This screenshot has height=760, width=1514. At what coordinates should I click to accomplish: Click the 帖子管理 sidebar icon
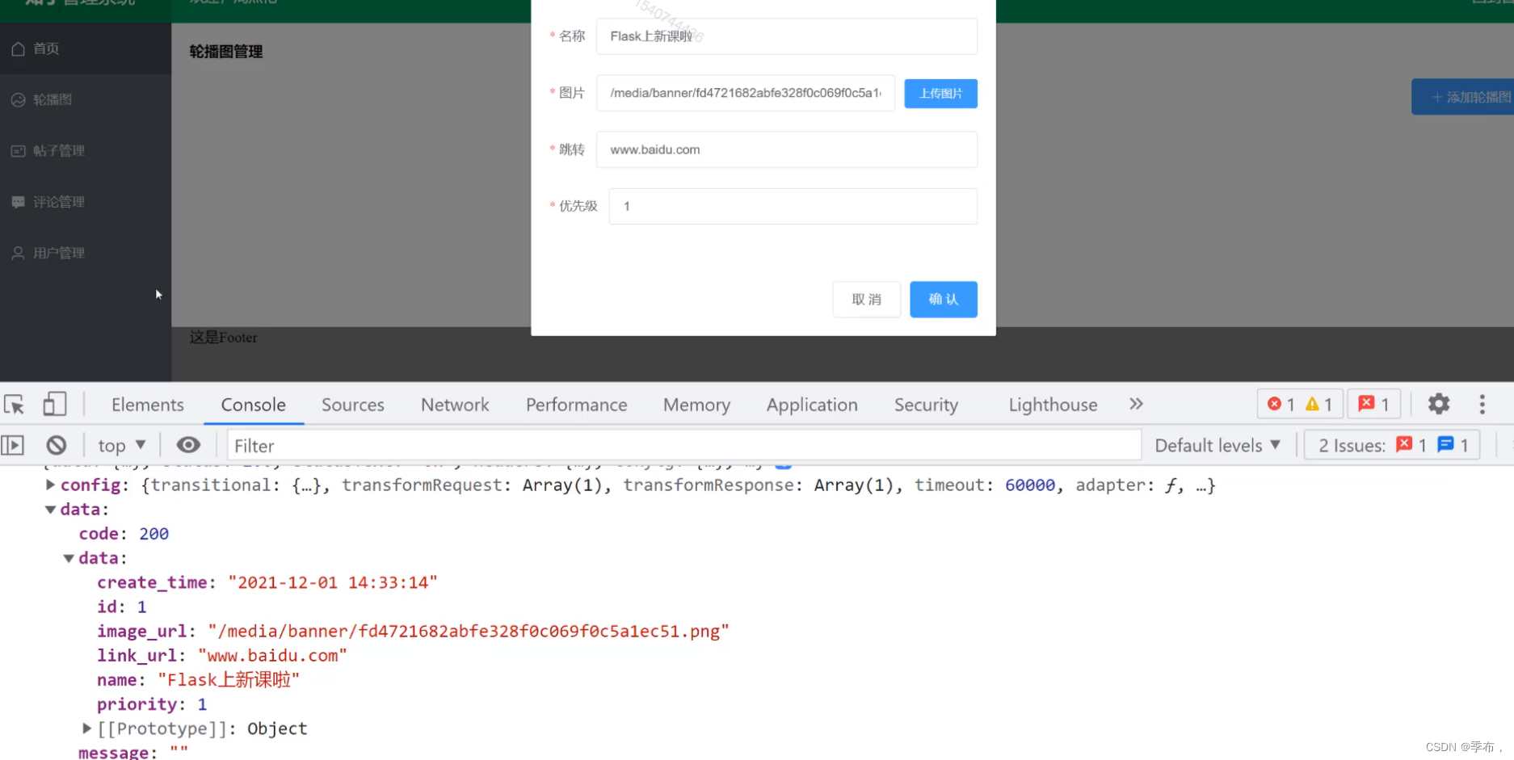coord(18,151)
